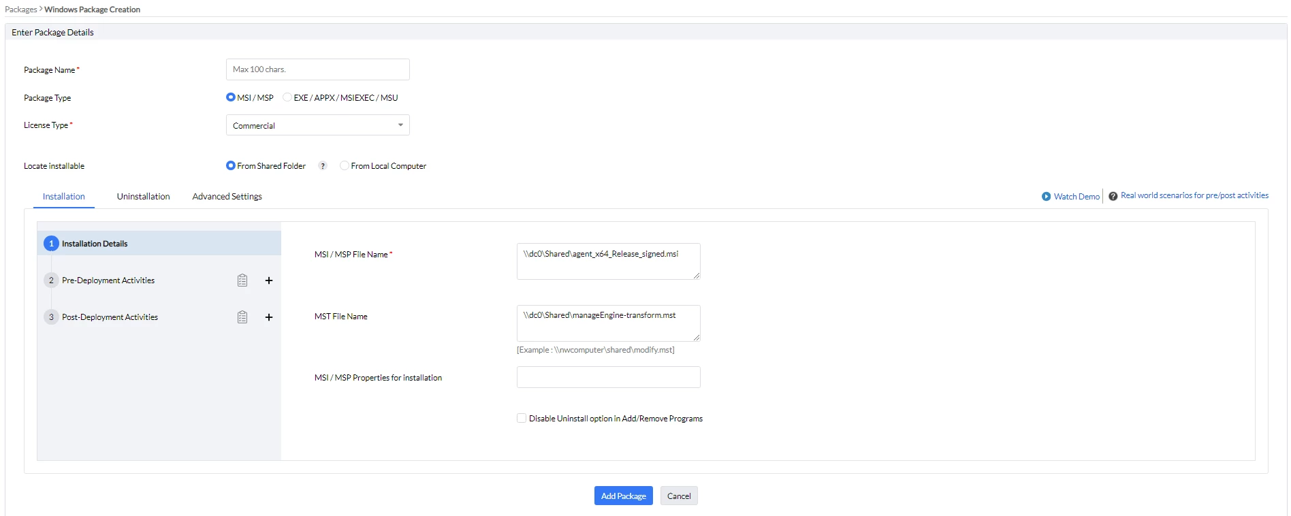Click the Enter Package Details header
The width and height of the screenshot is (1291, 516).
(x=52, y=32)
